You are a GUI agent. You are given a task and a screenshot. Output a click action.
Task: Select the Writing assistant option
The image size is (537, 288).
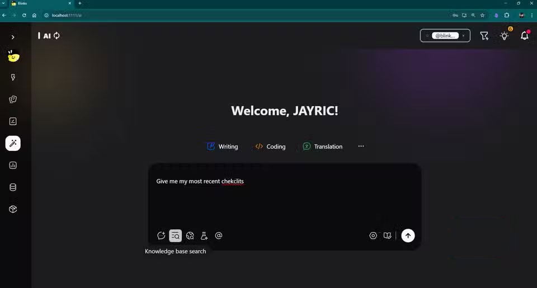[223, 147]
